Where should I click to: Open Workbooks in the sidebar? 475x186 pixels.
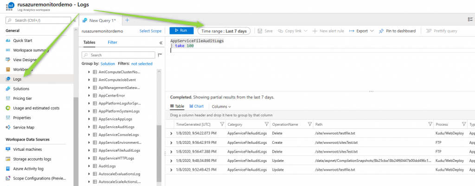click(23, 70)
